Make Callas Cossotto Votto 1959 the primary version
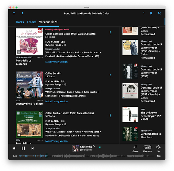The width and height of the screenshot is (174, 171). pos(56,62)
